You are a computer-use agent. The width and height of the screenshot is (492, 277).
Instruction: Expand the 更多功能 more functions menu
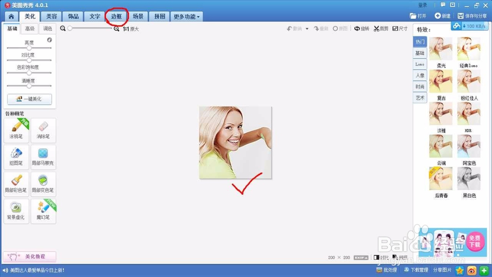tap(186, 17)
